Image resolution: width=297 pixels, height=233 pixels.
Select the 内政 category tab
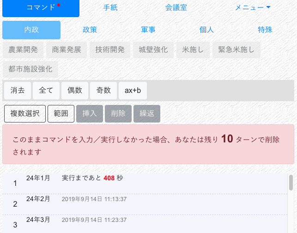click(x=31, y=30)
